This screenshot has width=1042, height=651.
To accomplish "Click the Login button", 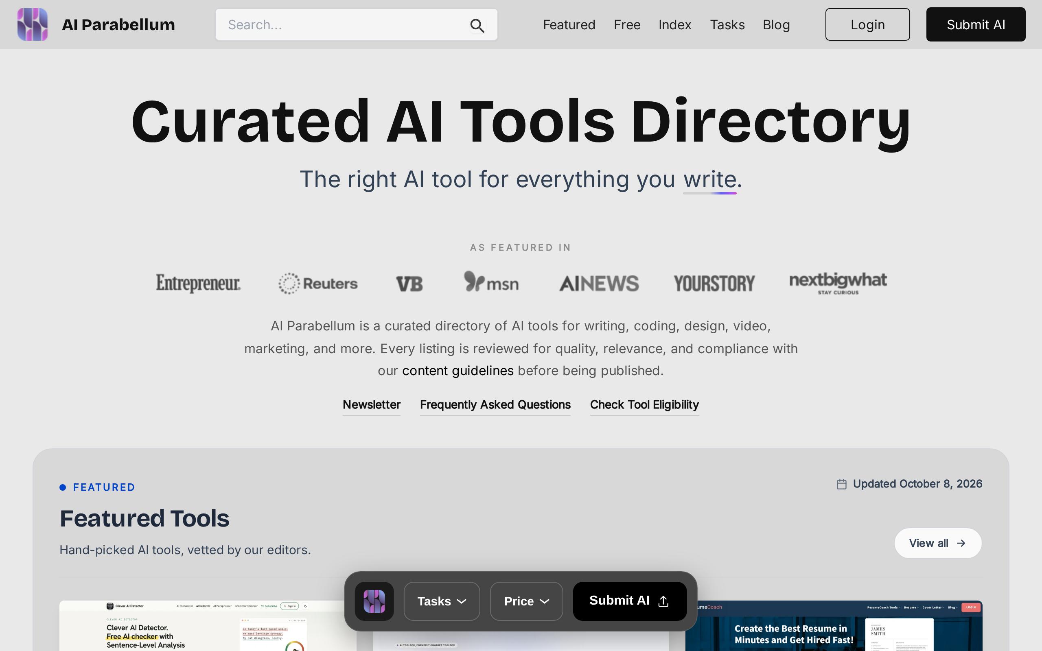I will click(x=867, y=24).
